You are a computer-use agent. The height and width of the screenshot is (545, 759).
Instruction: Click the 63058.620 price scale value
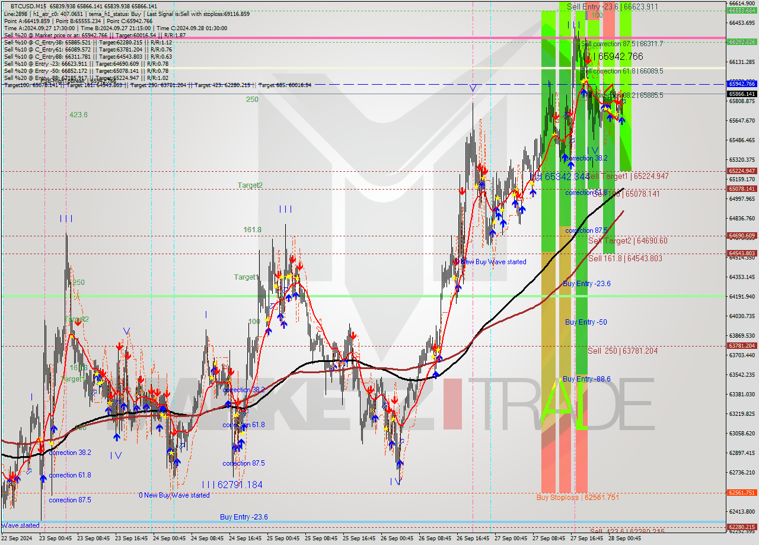[742, 433]
